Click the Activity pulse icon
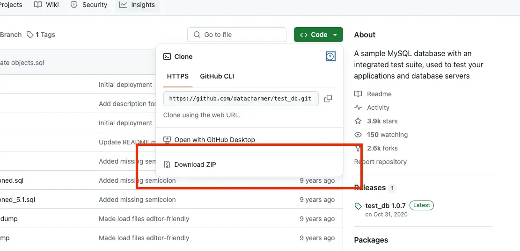This screenshot has height=251, width=520. pos(358,108)
